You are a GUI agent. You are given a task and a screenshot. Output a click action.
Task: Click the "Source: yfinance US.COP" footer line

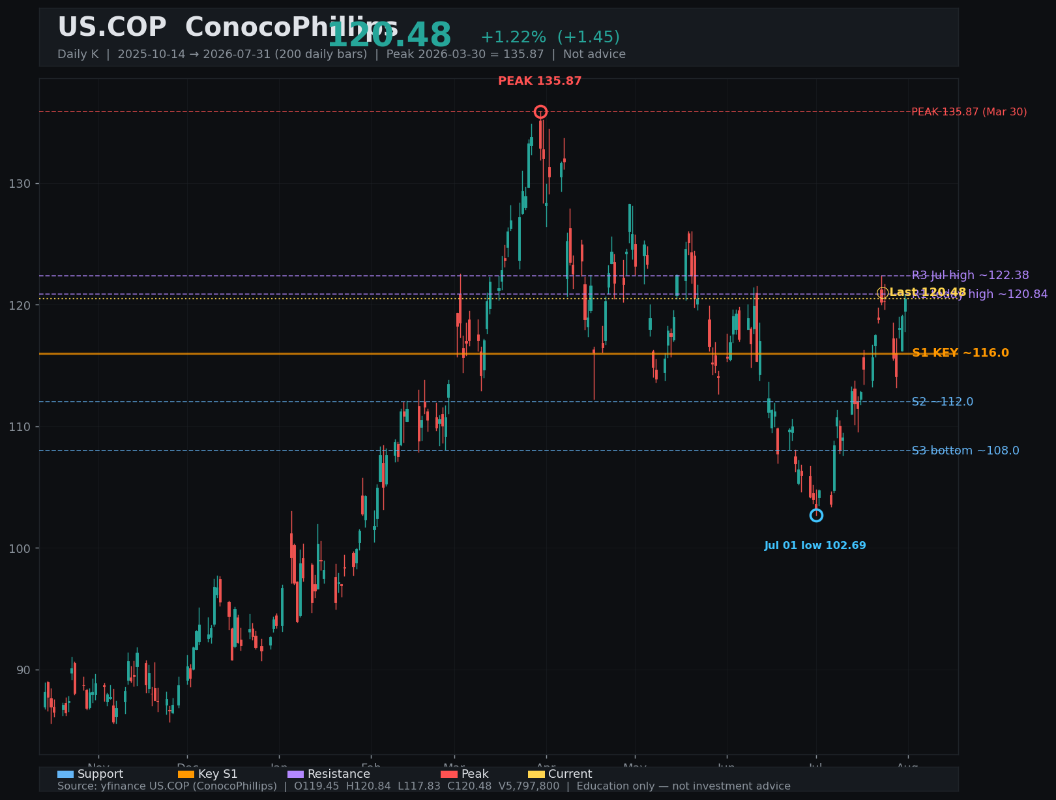coord(424,786)
